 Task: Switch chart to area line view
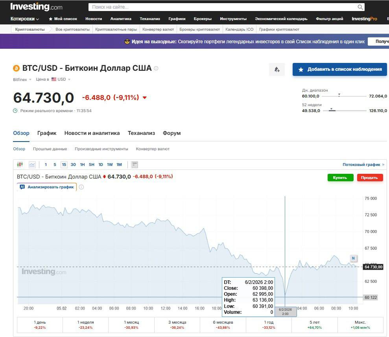32,165
